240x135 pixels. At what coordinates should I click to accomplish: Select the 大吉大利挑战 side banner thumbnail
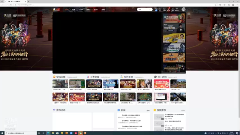coord(174,18)
